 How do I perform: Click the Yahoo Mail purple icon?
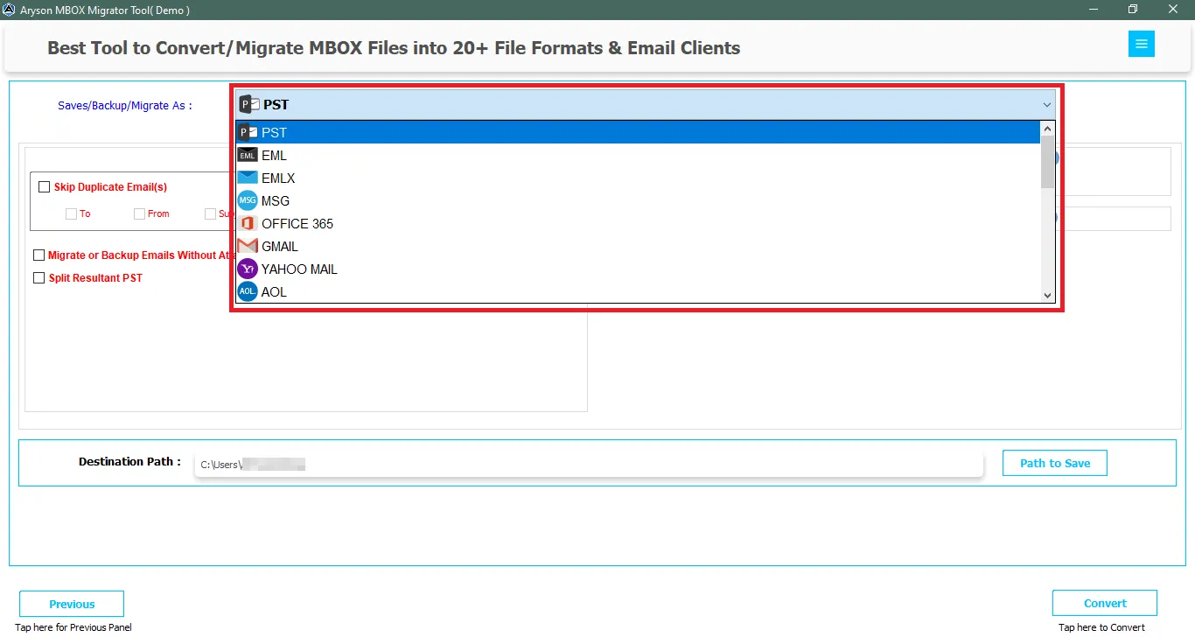tap(248, 269)
